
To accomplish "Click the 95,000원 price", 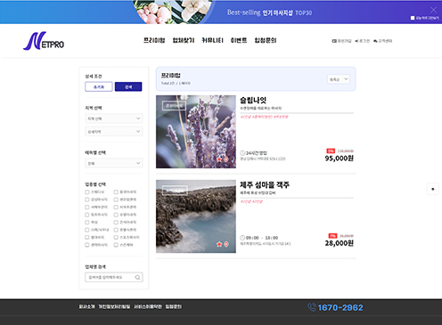I will 339,158.
